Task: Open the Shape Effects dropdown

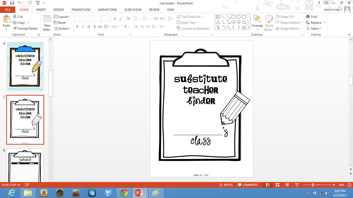Action: (288, 29)
